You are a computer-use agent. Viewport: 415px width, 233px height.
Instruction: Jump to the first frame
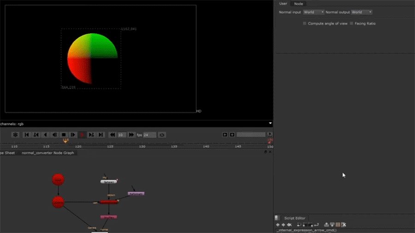26,135
